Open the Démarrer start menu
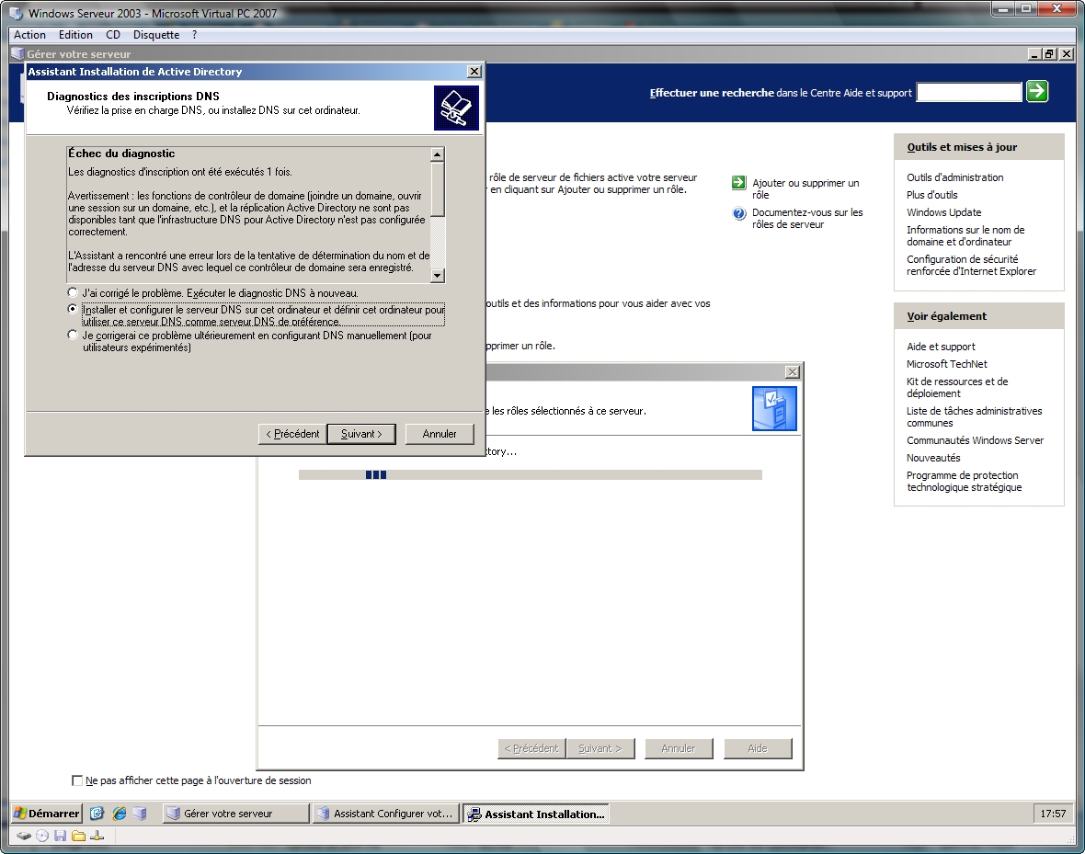 pyautogui.click(x=46, y=814)
